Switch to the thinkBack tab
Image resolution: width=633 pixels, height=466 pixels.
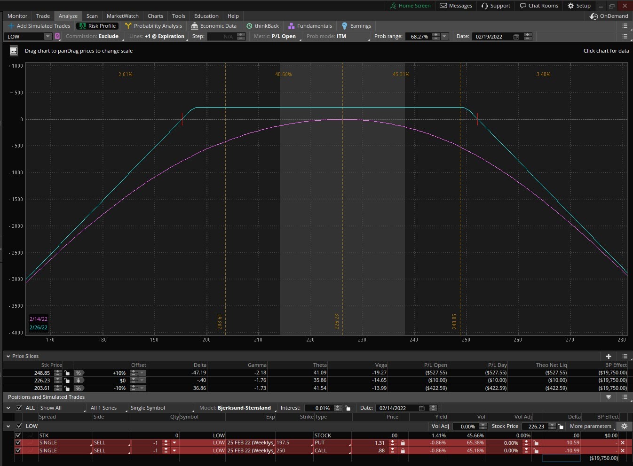[262, 26]
